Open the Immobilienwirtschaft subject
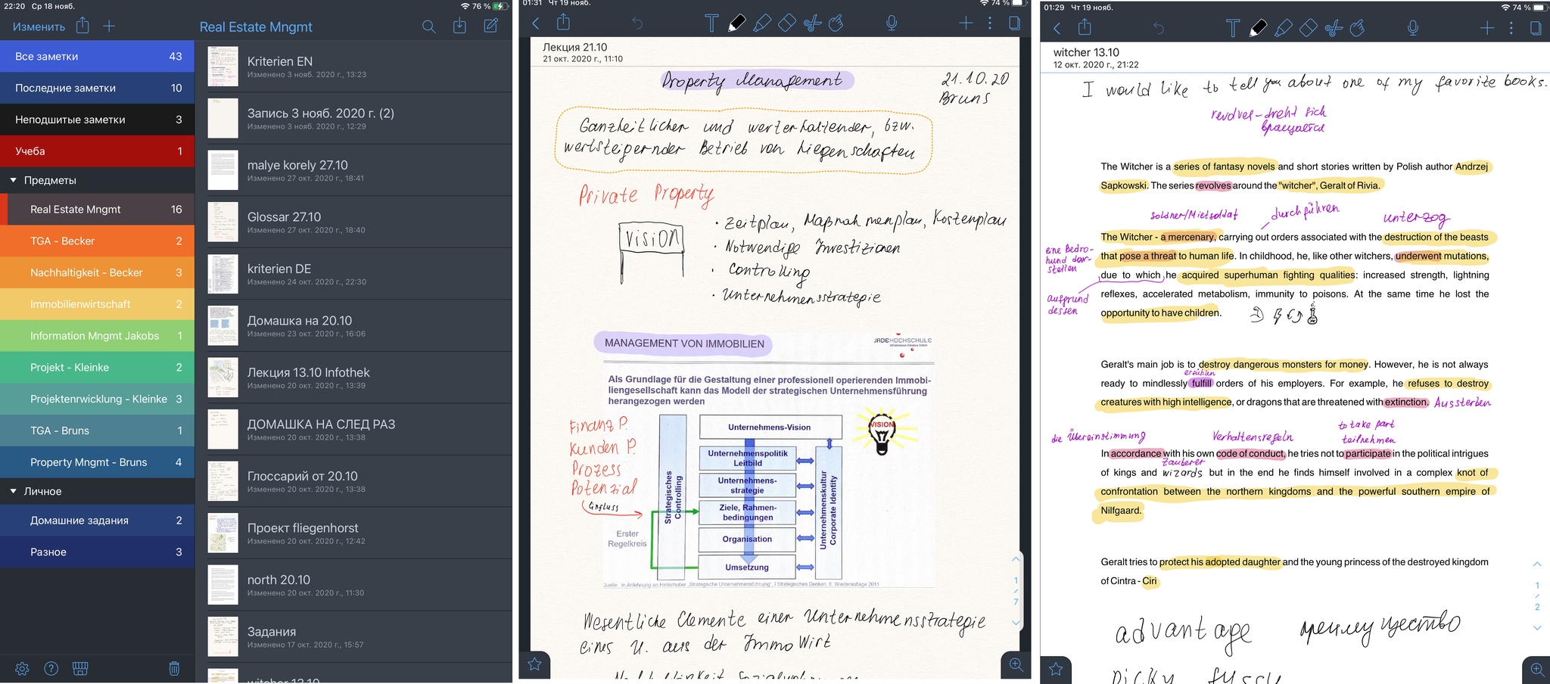 coord(97,304)
